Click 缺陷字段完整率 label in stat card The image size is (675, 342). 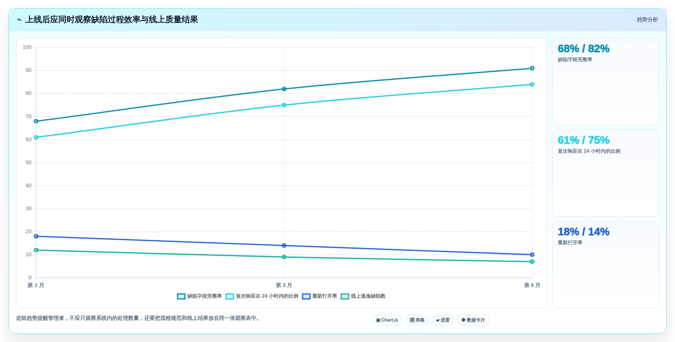click(x=575, y=60)
